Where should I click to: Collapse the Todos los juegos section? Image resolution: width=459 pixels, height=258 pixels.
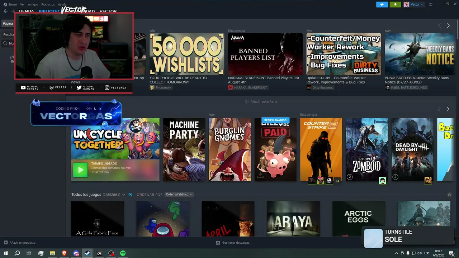click(x=449, y=195)
